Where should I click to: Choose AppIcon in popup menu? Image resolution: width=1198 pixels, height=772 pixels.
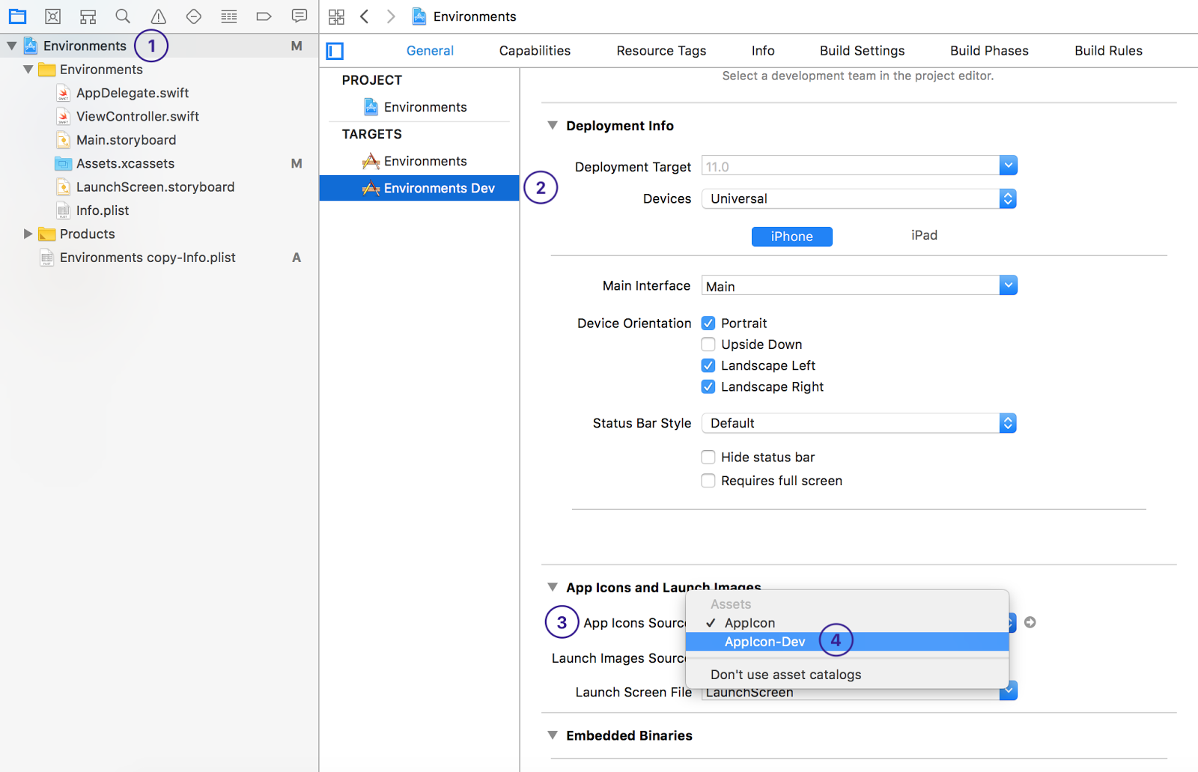click(x=847, y=623)
